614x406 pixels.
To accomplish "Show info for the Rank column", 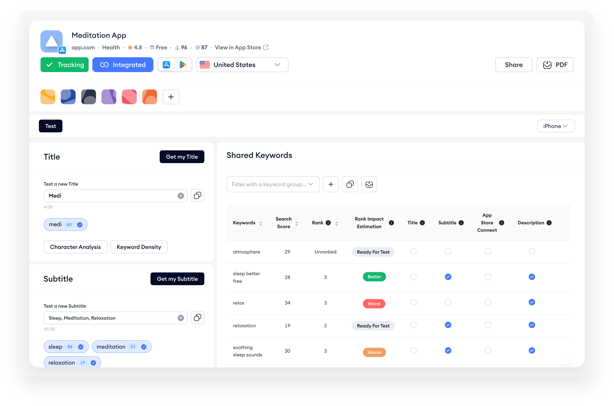I will tap(328, 223).
